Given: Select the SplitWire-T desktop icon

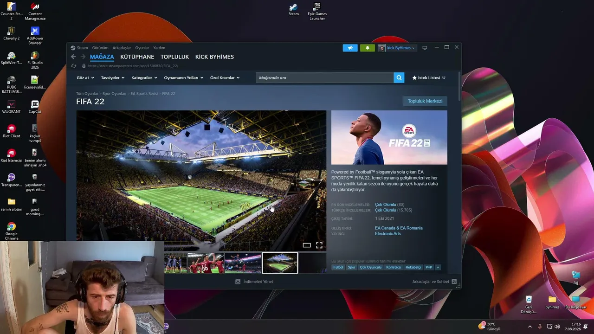Looking at the screenshot, I should click(12, 58).
